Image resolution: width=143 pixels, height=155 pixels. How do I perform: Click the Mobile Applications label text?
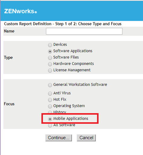(x=71, y=119)
